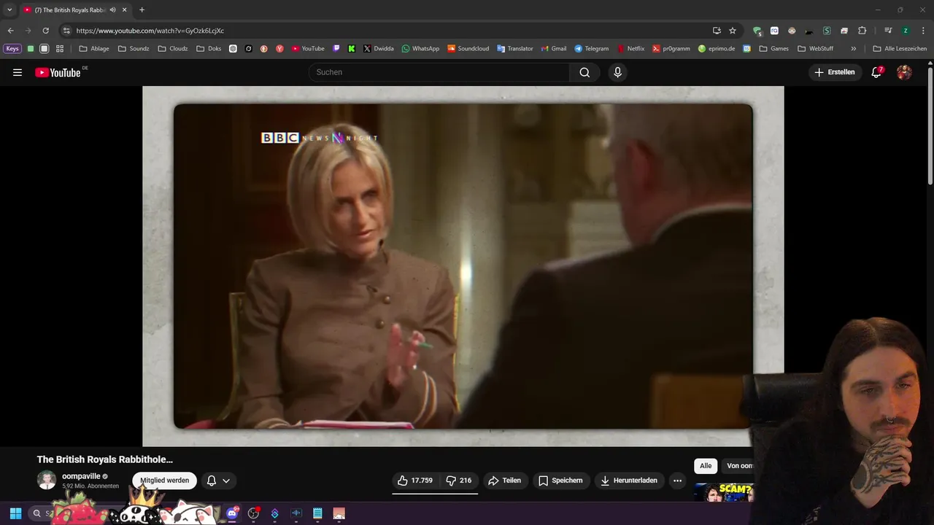
Task: Open the Twitch bookmark icon
Action: coord(336,49)
